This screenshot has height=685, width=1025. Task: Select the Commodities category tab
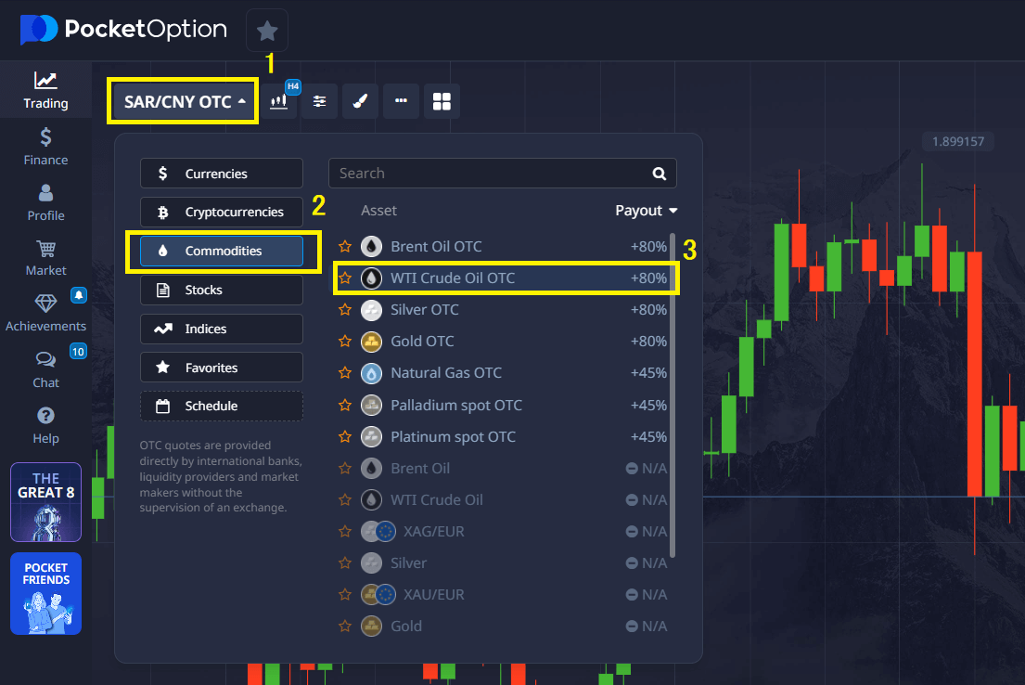[222, 252]
